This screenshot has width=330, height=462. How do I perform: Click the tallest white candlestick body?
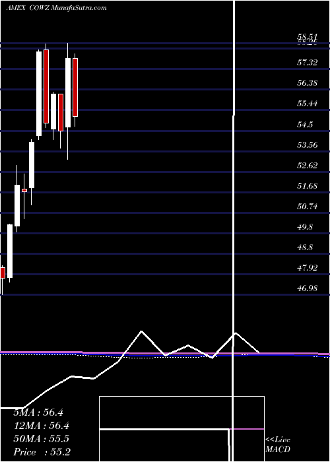(39, 94)
